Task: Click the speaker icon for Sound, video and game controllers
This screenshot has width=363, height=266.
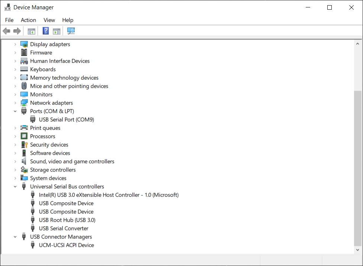Action: point(24,161)
